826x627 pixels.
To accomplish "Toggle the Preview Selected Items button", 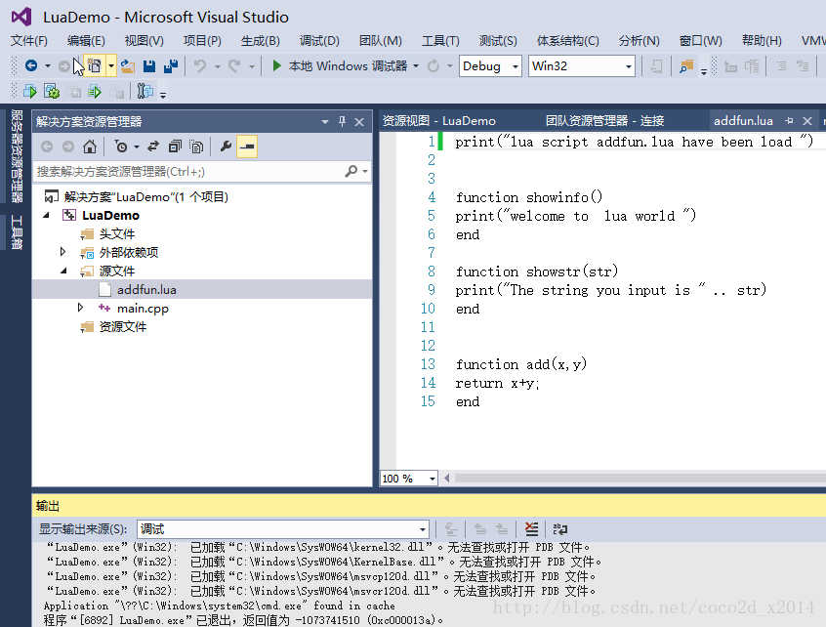I will pos(247,146).
